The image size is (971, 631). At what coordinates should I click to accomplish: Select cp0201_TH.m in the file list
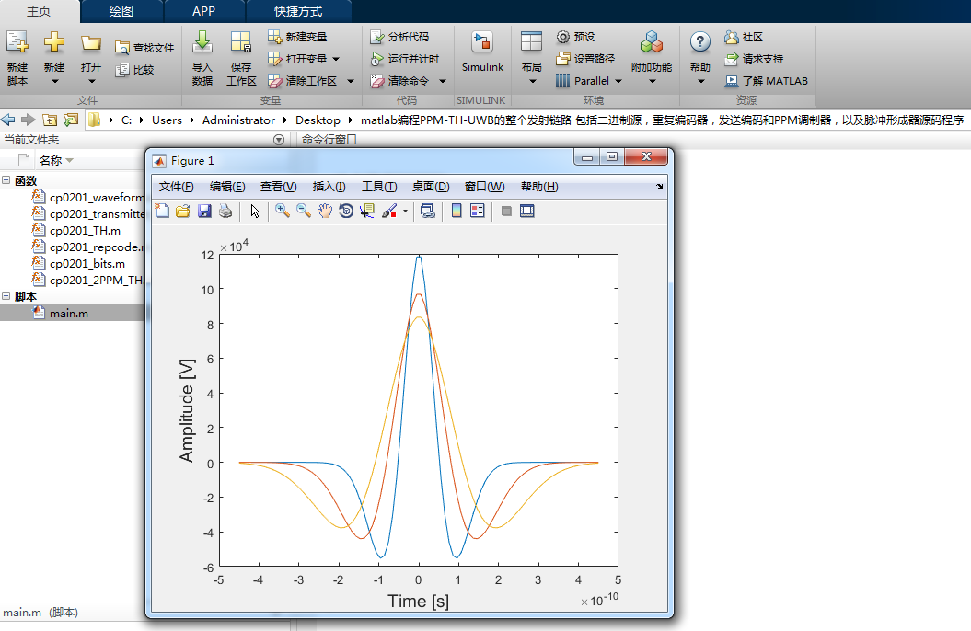85,230
